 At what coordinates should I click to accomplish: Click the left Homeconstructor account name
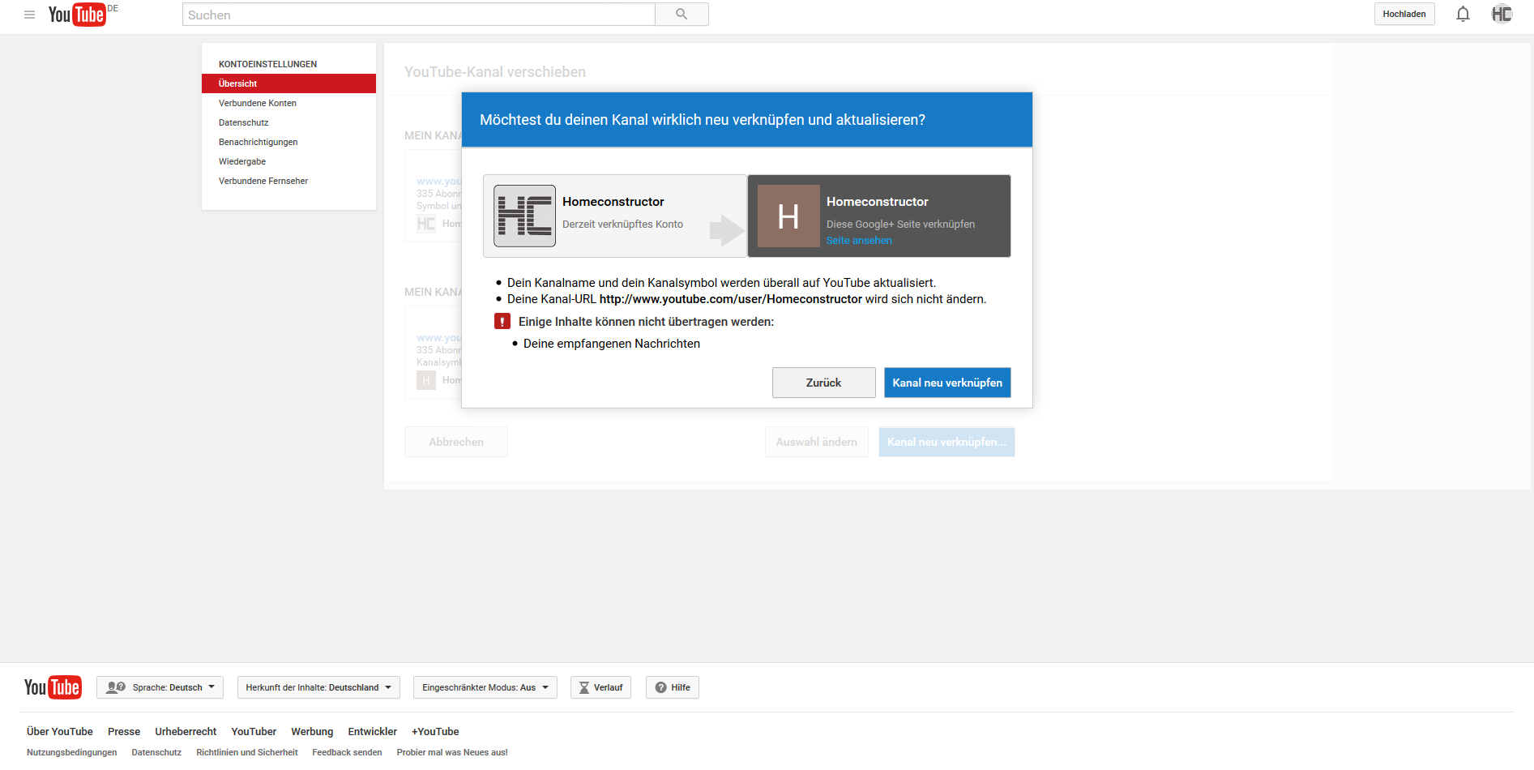[613, 202]
